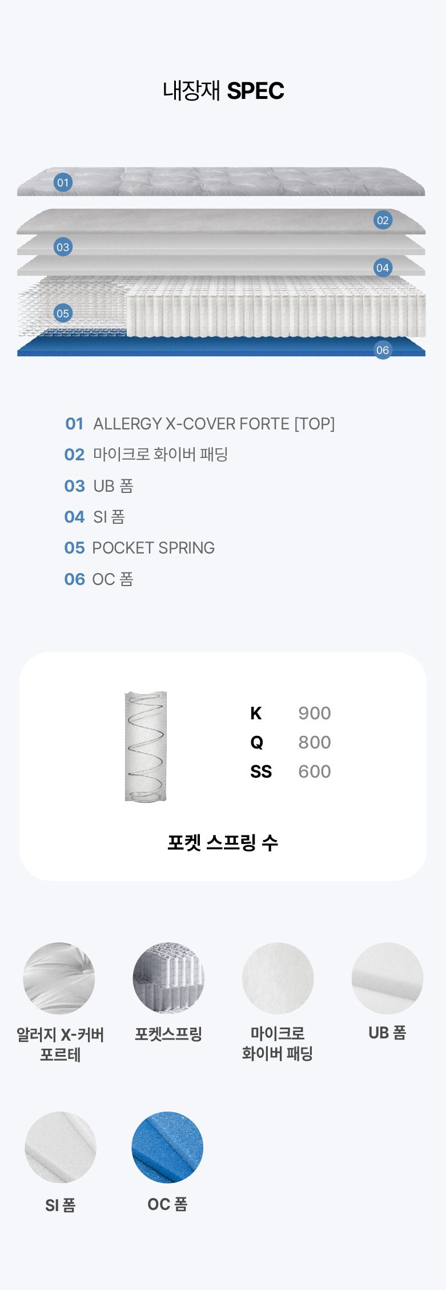This screenshot has height=1290, width=446.
Task: Click the SS 600 spring count row
Action: tap(291, 771)
